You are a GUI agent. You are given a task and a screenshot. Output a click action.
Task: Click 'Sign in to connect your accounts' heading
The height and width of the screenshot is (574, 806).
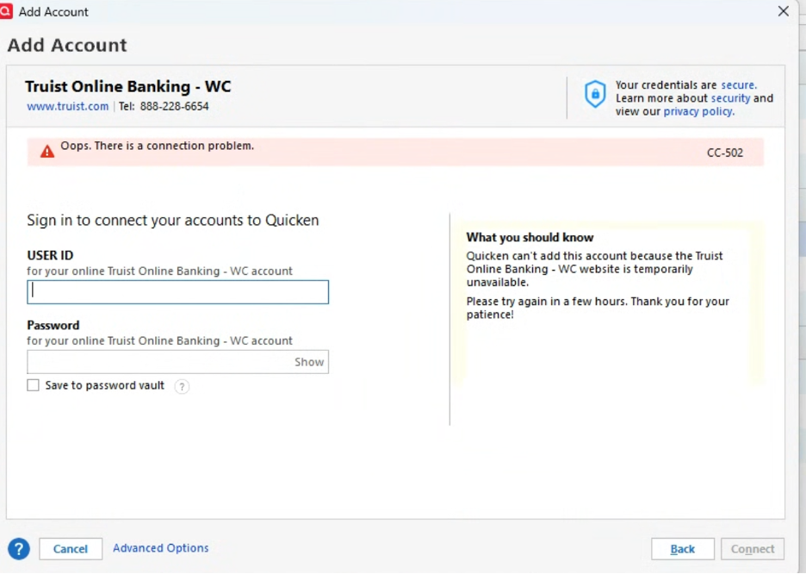(x=173, y=220)
